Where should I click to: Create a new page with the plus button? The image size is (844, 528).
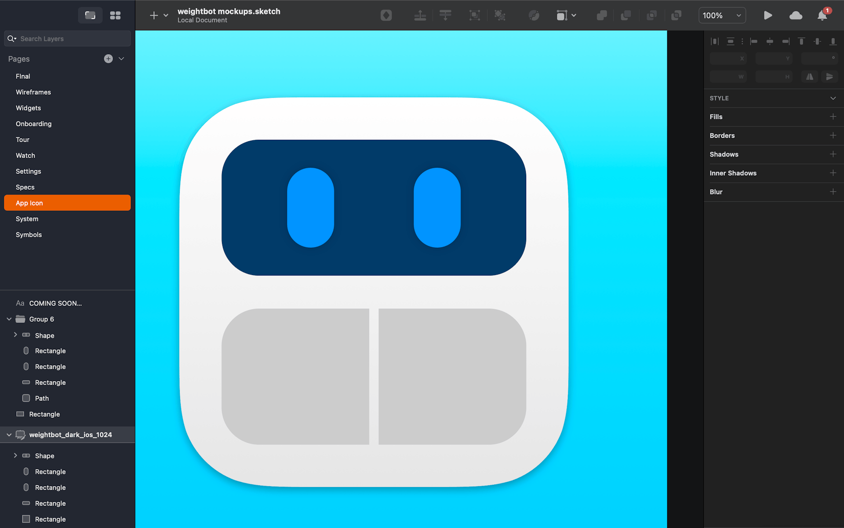[108, 59]
